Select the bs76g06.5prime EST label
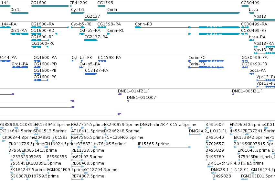Viewport: 275px width, 181px height. (110, 144)
